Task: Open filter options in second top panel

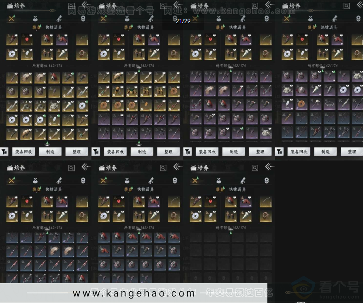Action: point(96,152)
